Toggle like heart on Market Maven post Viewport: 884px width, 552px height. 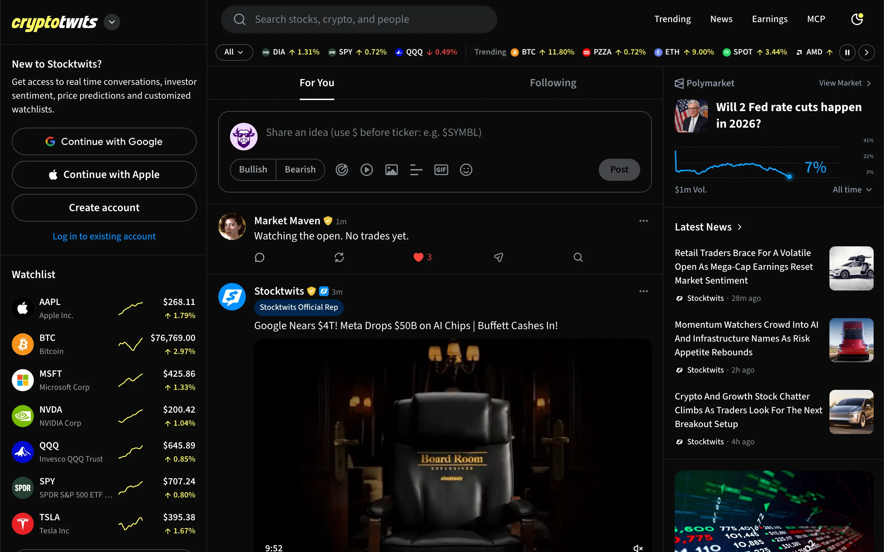[419, 257]
